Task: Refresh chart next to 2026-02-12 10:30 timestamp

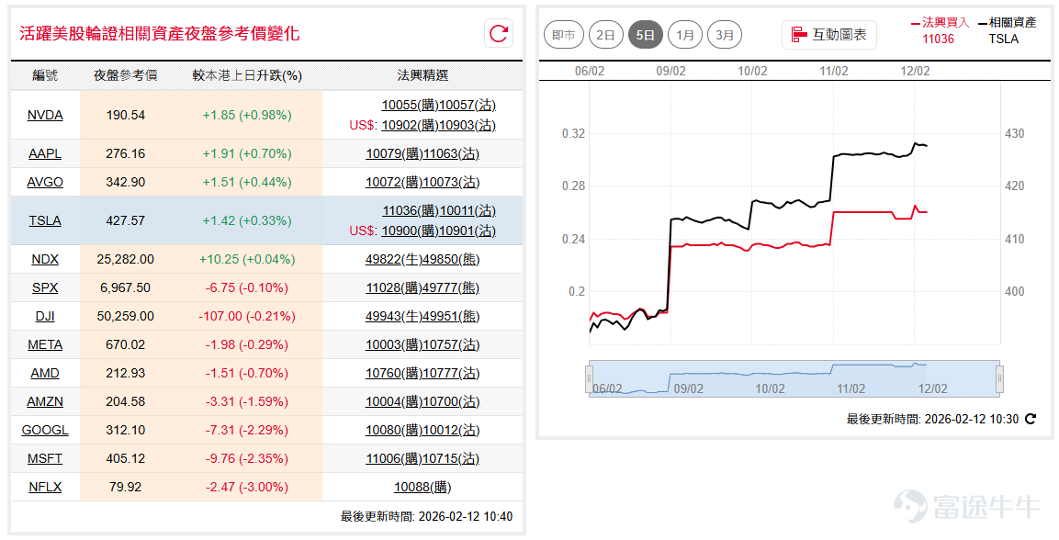Action: (1030, 419)
